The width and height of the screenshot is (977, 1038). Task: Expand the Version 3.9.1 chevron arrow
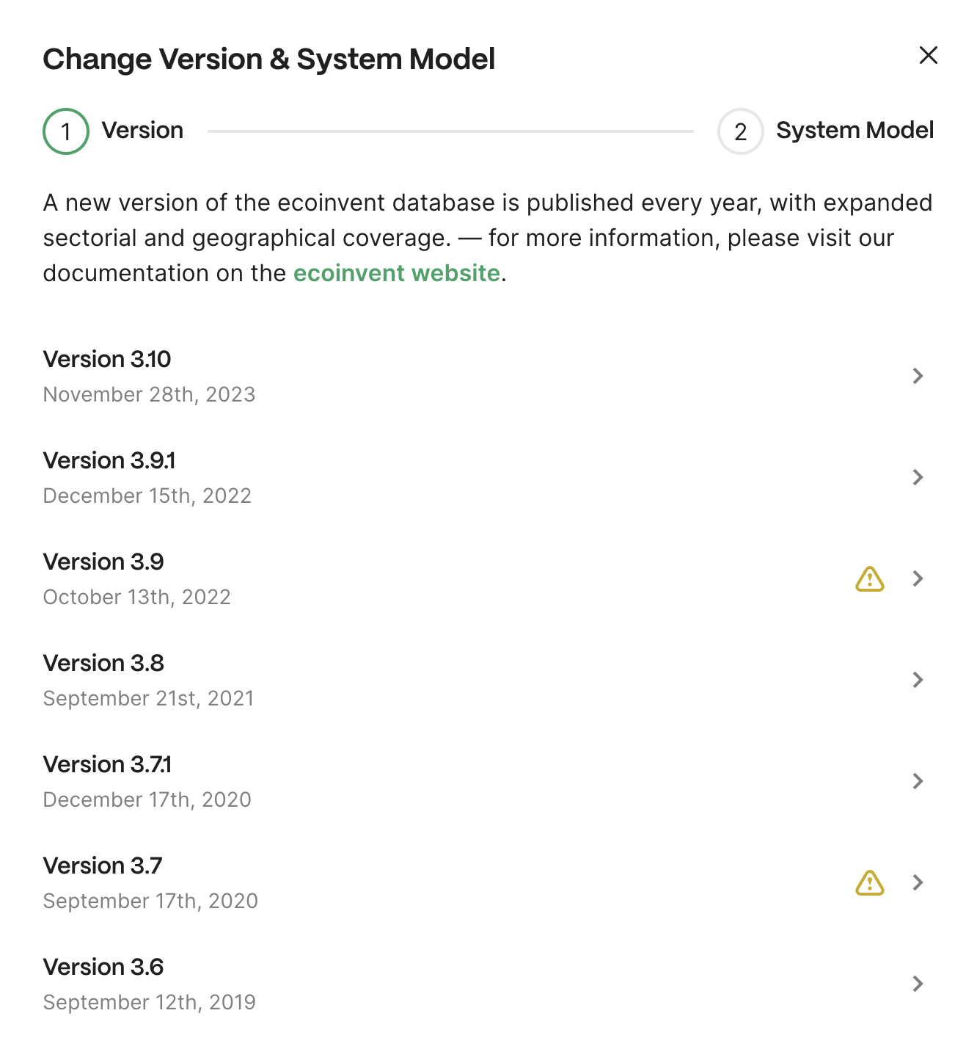[x=918, y=477]
